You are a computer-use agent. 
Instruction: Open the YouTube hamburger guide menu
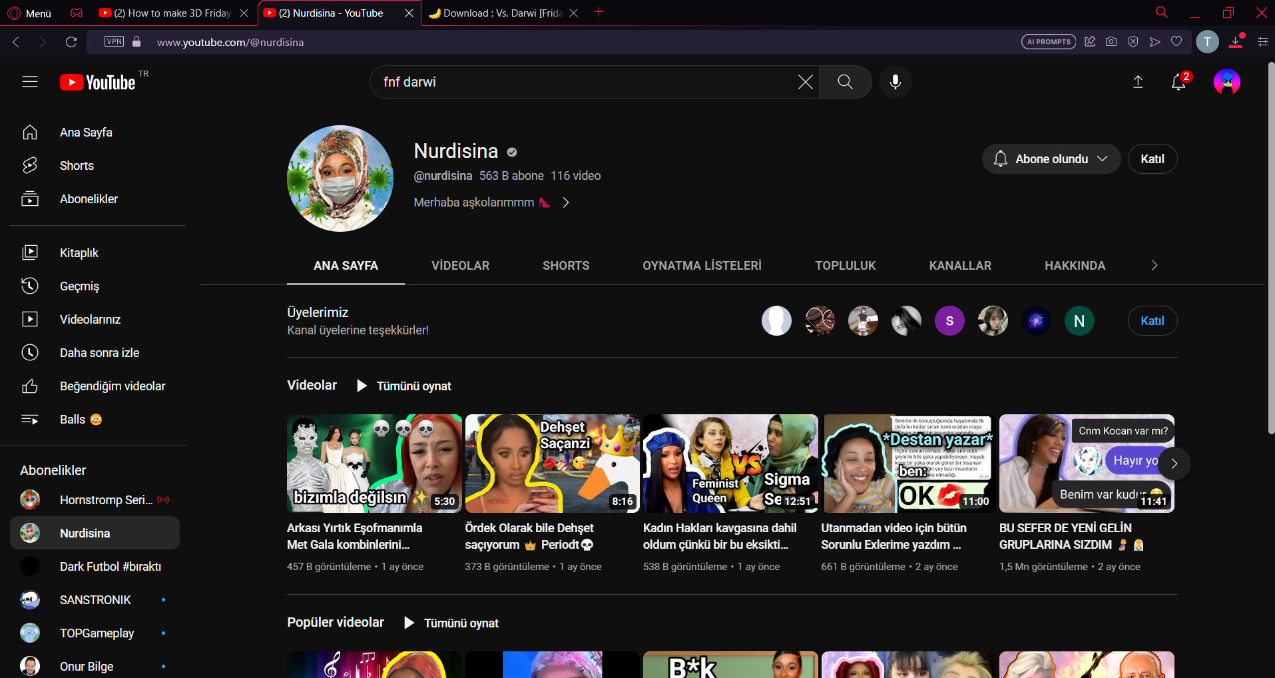coord(30,82)
